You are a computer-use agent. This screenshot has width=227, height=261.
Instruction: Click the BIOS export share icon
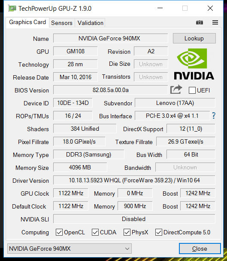click(176, 89)
